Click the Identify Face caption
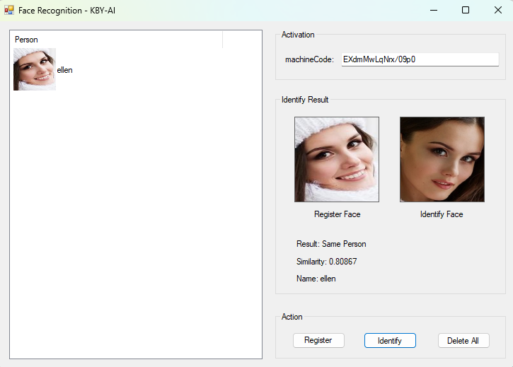The width and height of the screenshot is (513, 367). click(x=442, y=214)
